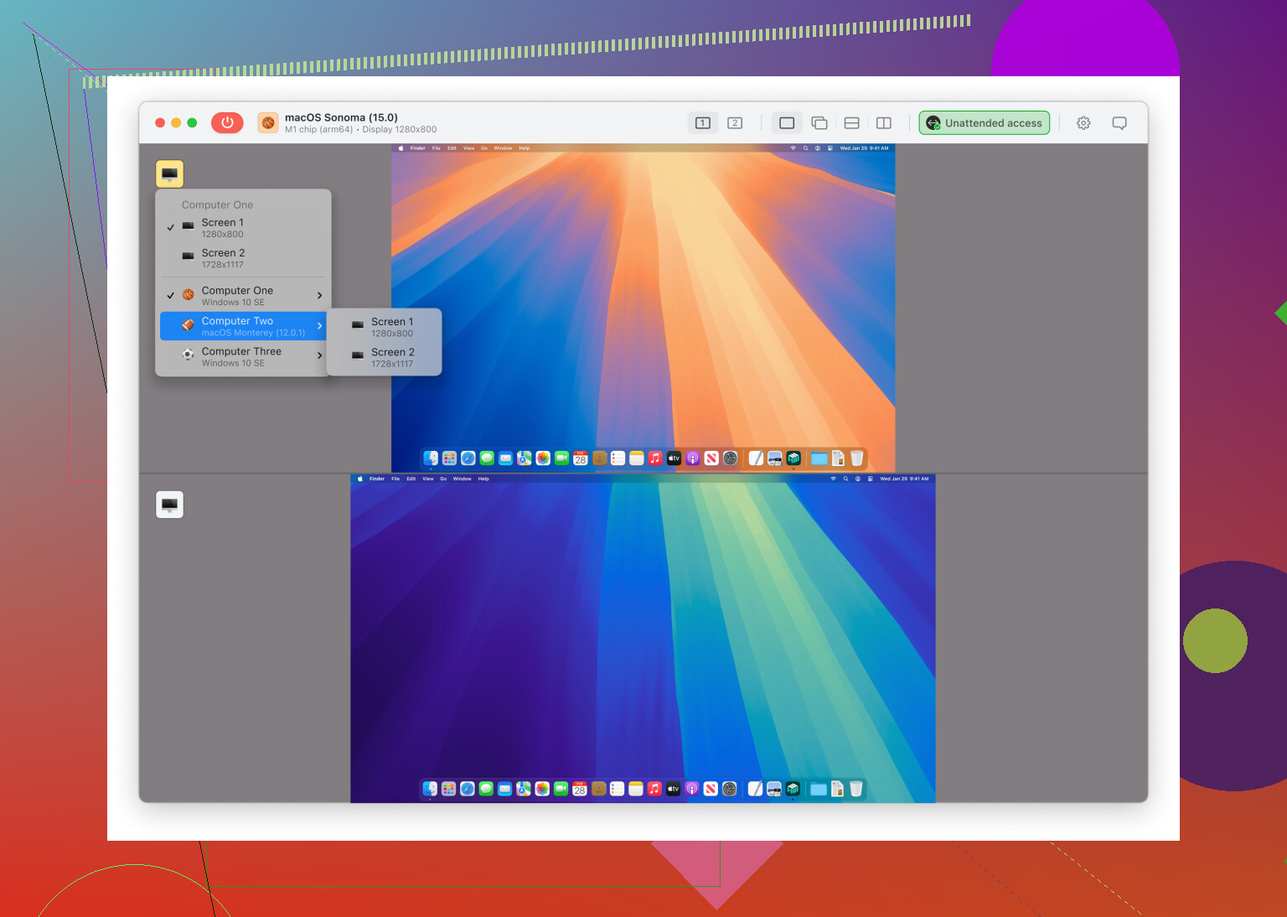Click the macOS Sonoma (15.0) title text
The height and width of the screenshot is (917, 1287).
click(x=341, y=117)
